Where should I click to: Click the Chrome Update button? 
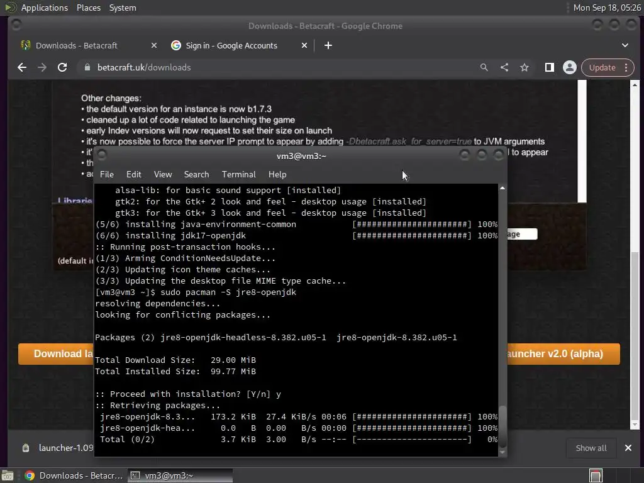pos(602,67)
